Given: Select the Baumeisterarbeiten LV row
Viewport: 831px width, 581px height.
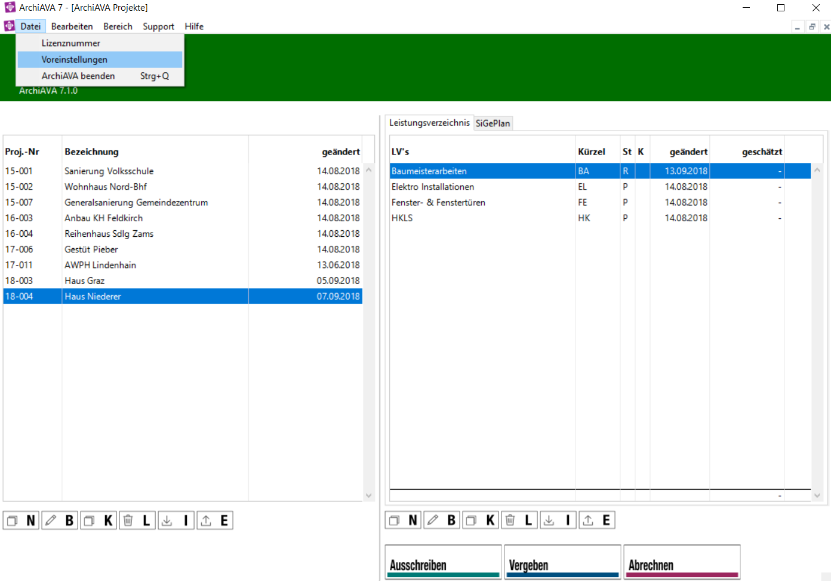Looking at the screenshot, I should point(600,171).
